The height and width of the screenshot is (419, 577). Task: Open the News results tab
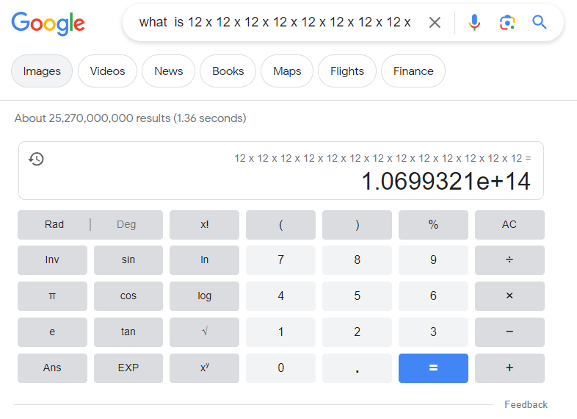169,71
